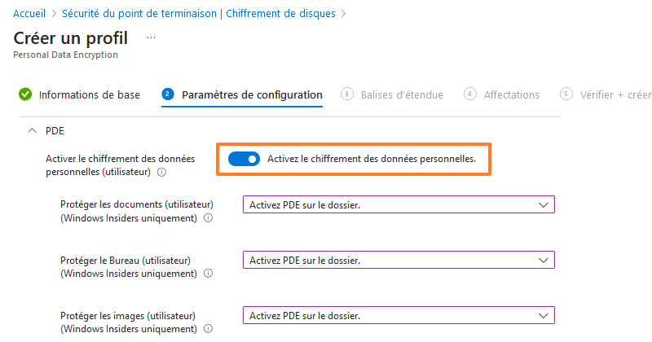This screenshot has width=652, height=342.
Task: Click info icon beside Protéger le Bureau
Action: click(x=208, y=274)
